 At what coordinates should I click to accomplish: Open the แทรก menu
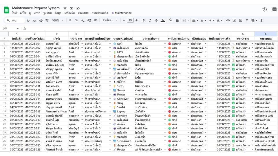click(37, 13)
